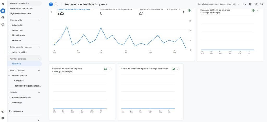
Task: Collapse the sidebar with the left chevron
Action: (x=38, y=120)
